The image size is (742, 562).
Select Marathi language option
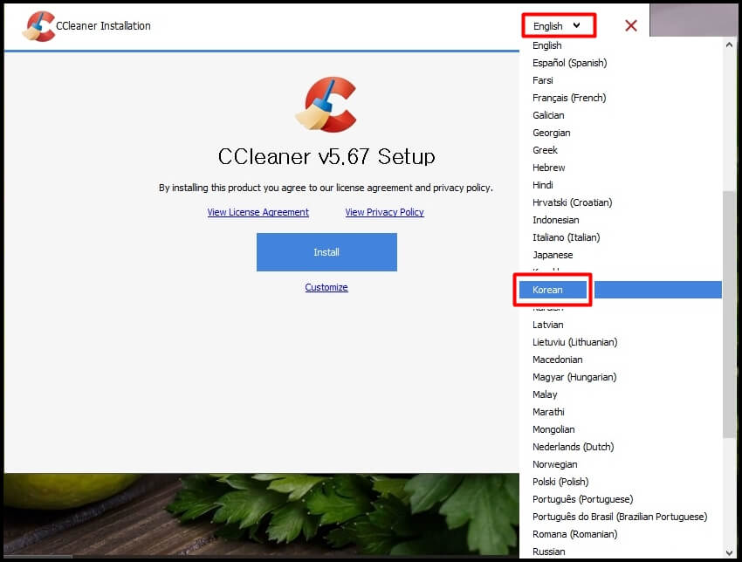click(621, 412)
